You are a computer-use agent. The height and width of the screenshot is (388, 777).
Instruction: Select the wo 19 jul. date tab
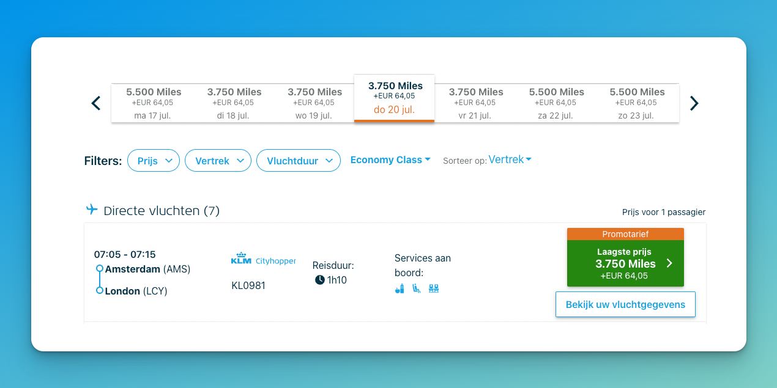coord(314,103)
